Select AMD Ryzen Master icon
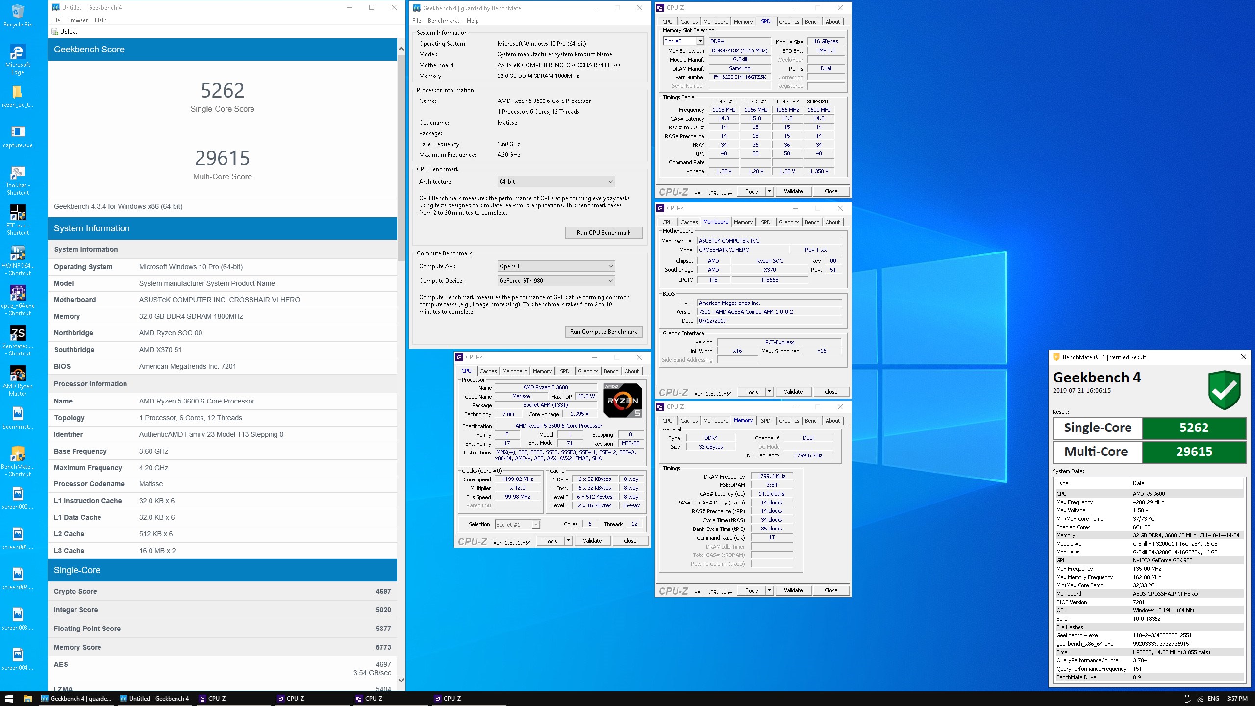Screen dimensions: 1255x706 pyautogui.click(x=18, y=381)
